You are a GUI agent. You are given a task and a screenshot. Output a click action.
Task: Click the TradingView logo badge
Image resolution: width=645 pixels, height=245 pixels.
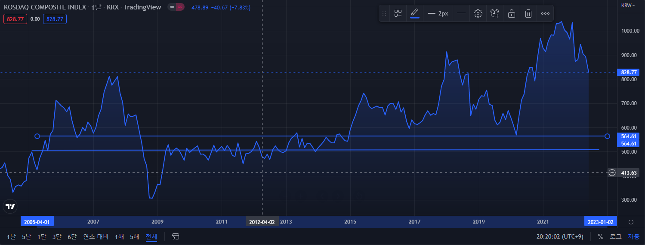(x=10, y=206)
